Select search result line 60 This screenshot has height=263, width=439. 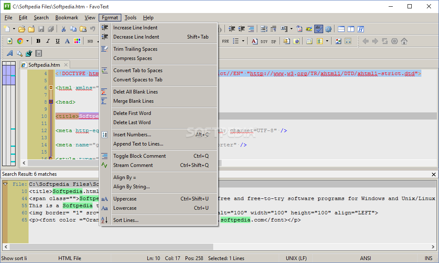[x=233, y=213]
